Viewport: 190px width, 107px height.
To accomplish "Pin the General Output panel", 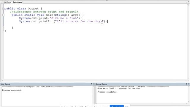I will (186, 84).
